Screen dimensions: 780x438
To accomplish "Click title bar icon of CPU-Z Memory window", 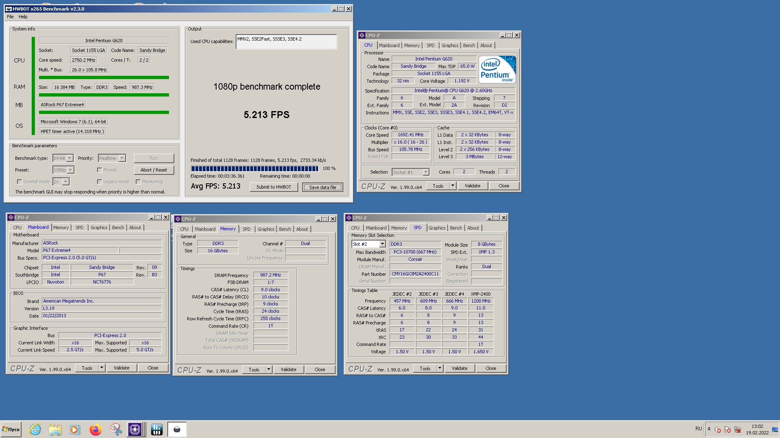I will 178,219.
